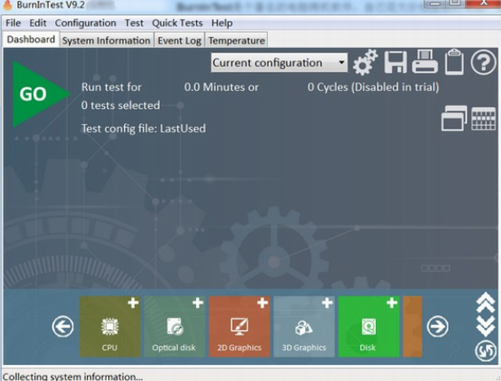Click the BurnInTest flame title icon
This screenshot has height=381, width=501.
[8, 5]
